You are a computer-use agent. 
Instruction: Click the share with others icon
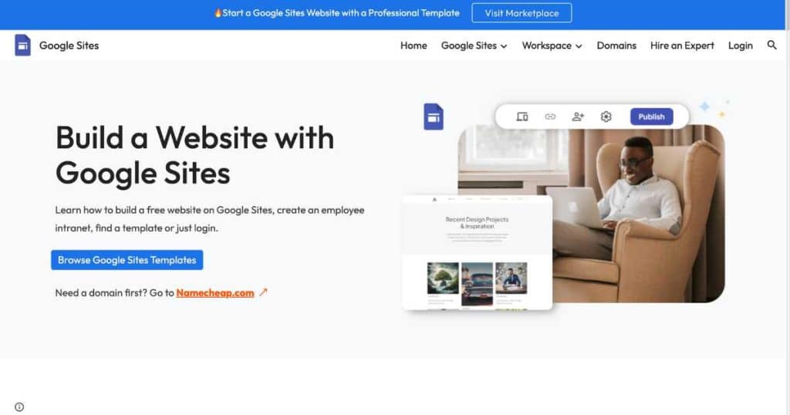pyautogui.click(x=578, y=116)
